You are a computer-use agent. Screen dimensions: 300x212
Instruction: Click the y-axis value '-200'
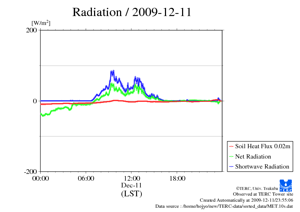pos(30,172)
